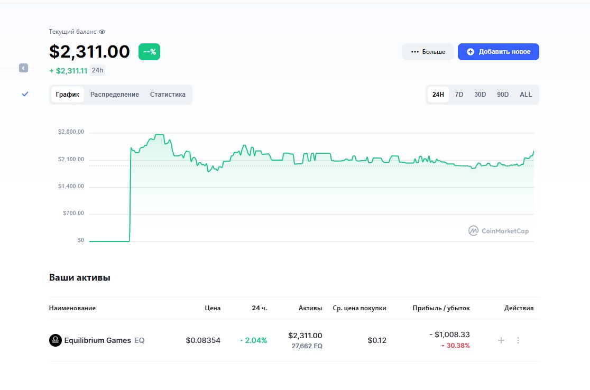Click the 27,662 EQ holdings amount
This screenshot has width=590, height=390.
pyautogui.click(x=307, y=346)
